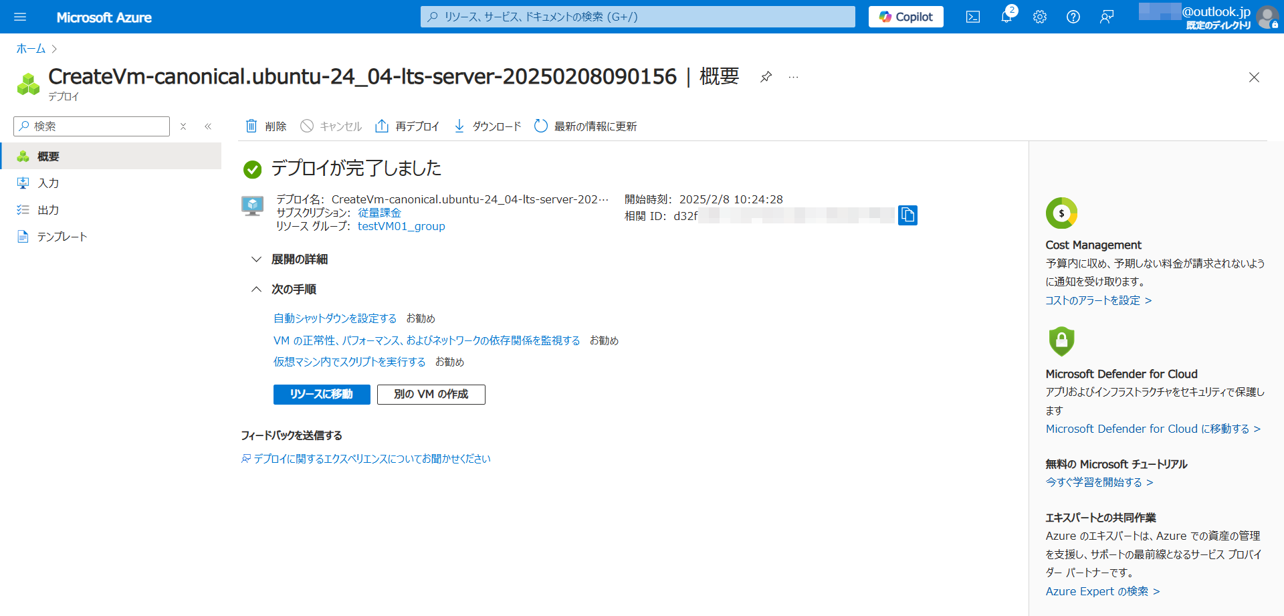The image size is (1284, 616).
Task: Collapse the left sidebar menu
Action: [x=208, y=126]
